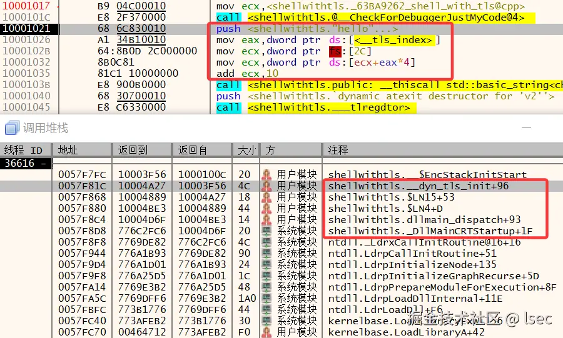Click comment ntdll.LdrpInitializeNode+135
563x338 pixels.
[x=412, y=264]
